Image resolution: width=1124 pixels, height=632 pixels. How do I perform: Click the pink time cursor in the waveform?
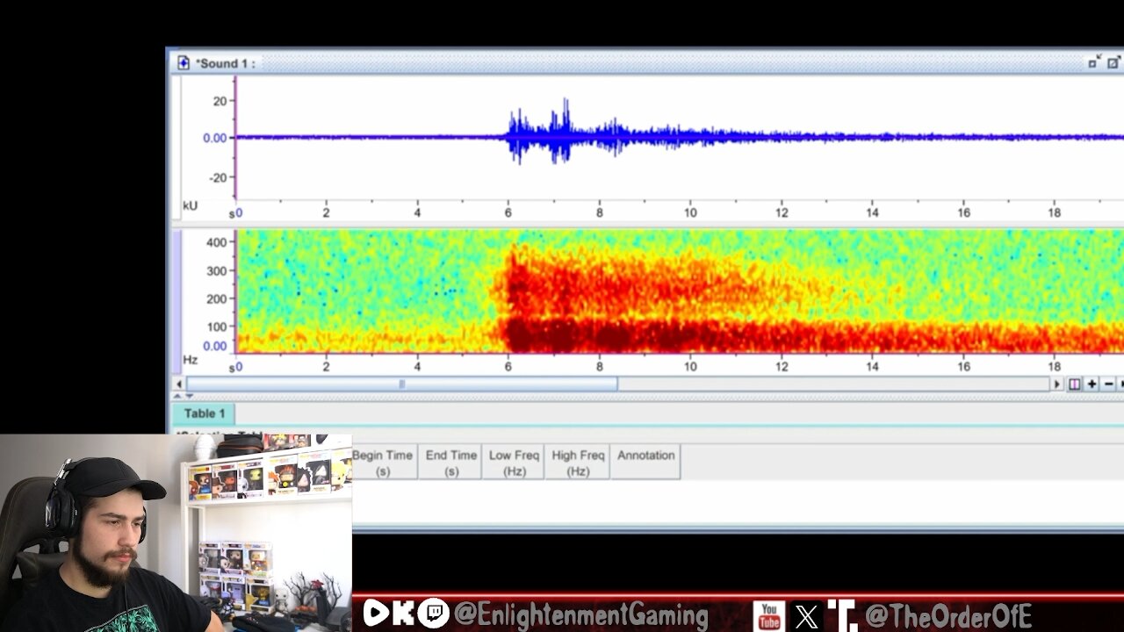point(235,138)
